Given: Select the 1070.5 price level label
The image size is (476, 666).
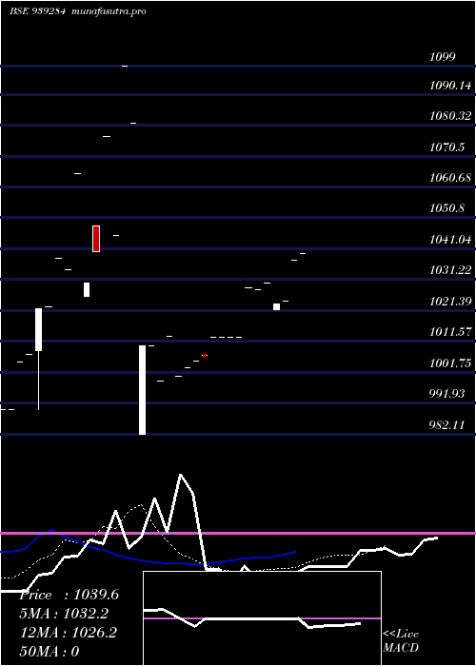Looking at the screenshot, I should (446, 147).
